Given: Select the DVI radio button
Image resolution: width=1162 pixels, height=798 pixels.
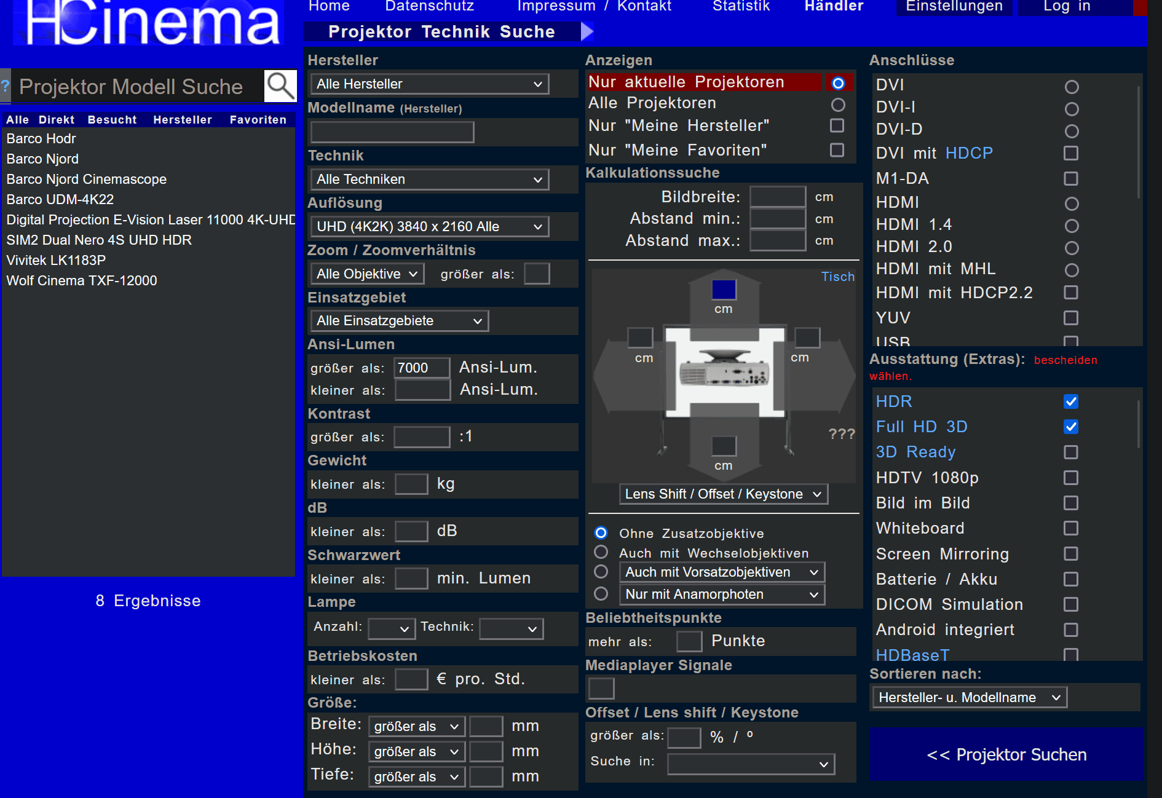Looking at the screenshot, I should tap(1072, 87).
